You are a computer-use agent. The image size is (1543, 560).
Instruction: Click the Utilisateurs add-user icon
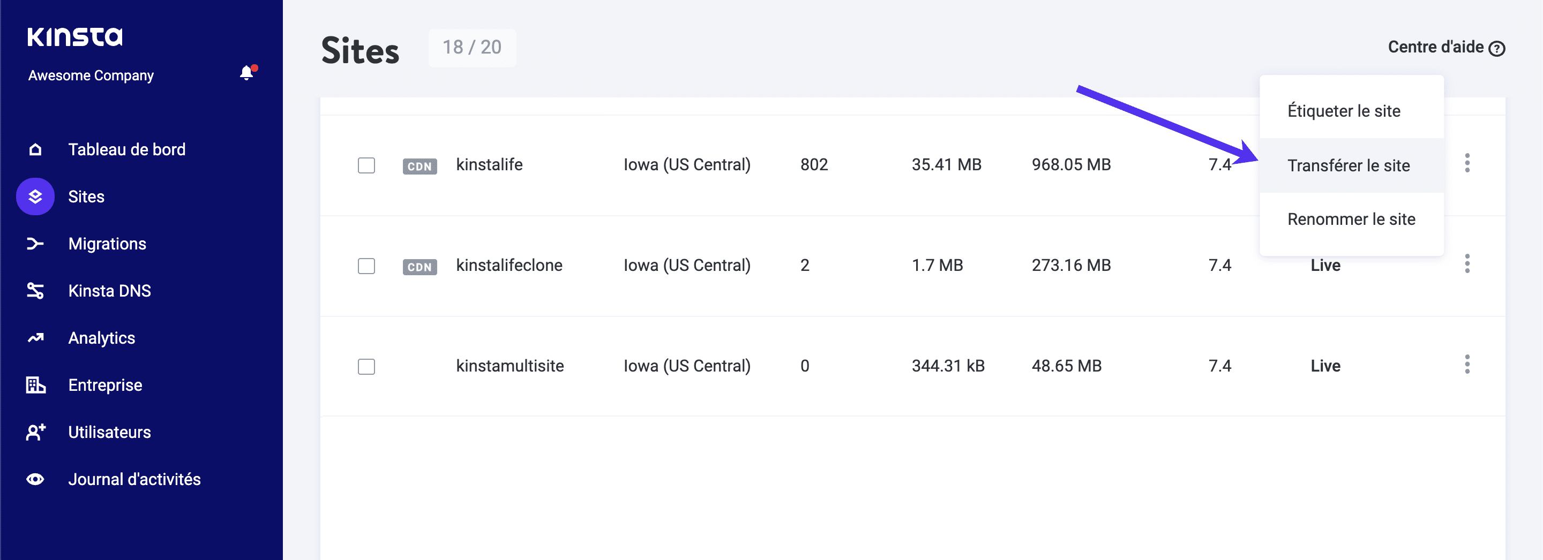(x=35, y=432)
